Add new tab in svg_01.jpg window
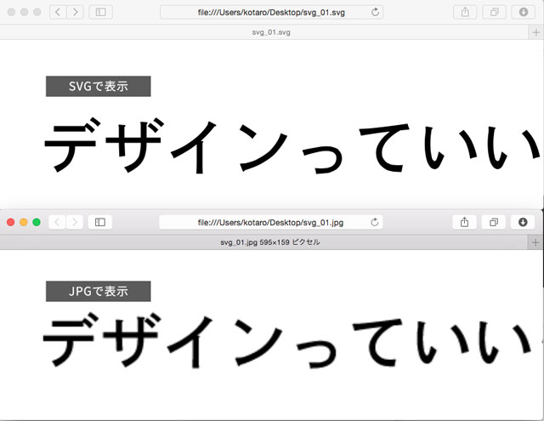The height and width of the screenshot is (421, 544). [535, 242]
